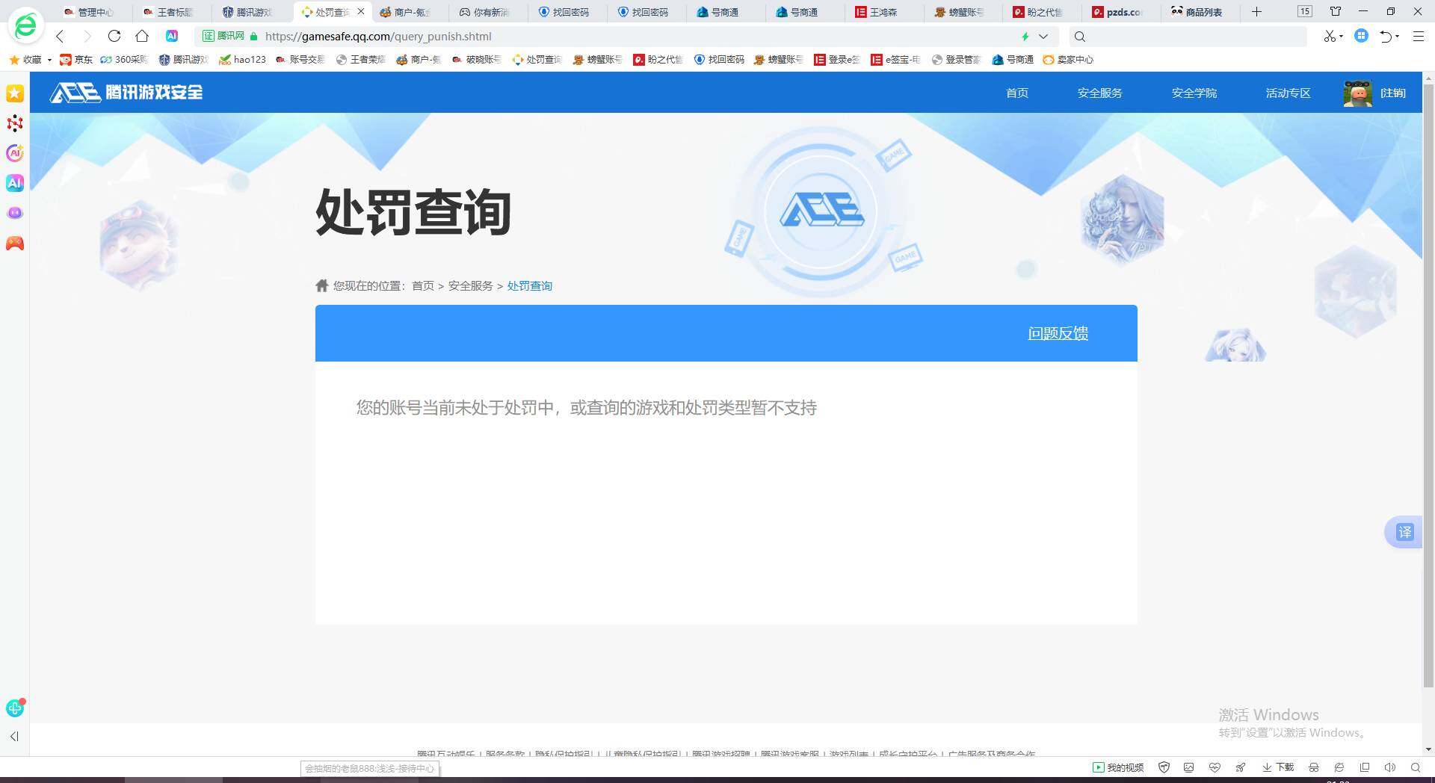The width and height of the screenshot is (1435, 783).
Task: Open the sidebar add-app icon with red dot
Action: click(x=15, y=707)
